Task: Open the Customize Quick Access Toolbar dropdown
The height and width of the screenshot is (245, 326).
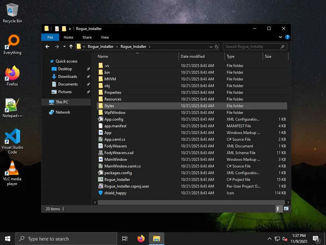Action: click(70, 29)
